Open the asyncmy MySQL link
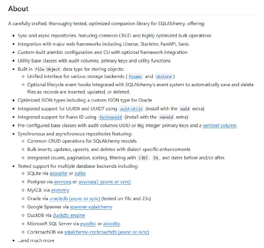264x248 pixels. pyautogui.click(x=60, y=190)
